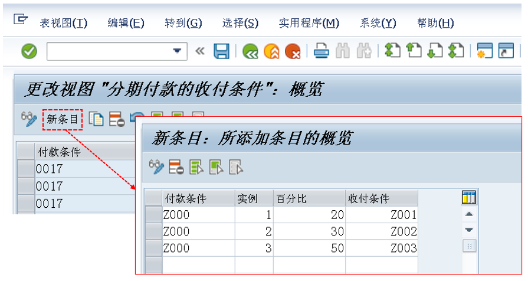Open the 表视图(T) menu

(63, 23)
